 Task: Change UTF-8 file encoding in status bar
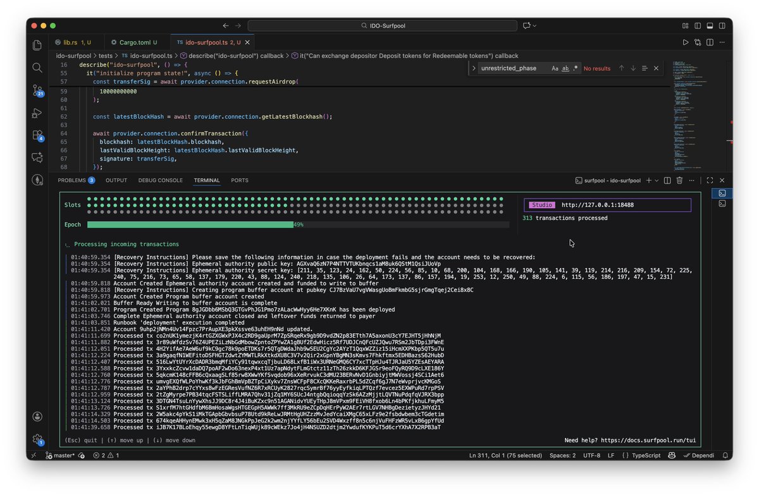tap(591, 455)
